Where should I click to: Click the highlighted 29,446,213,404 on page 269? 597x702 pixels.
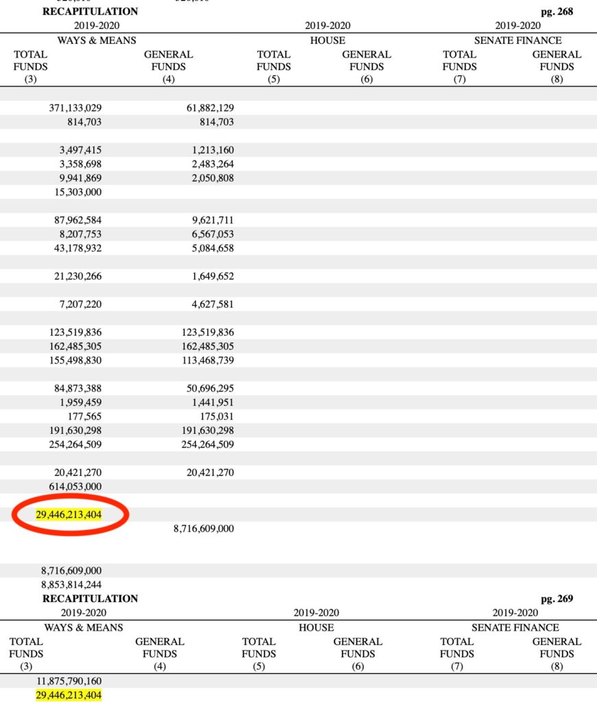pos(69,695)
